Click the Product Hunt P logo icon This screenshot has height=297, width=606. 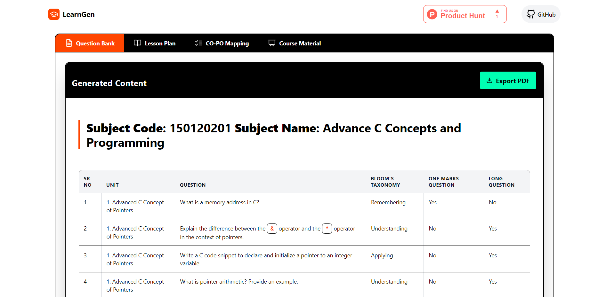tap(432, 14)
